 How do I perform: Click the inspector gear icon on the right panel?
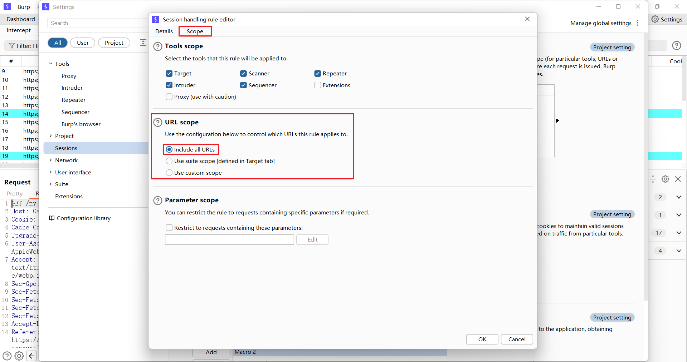click(x=665, y=179)
